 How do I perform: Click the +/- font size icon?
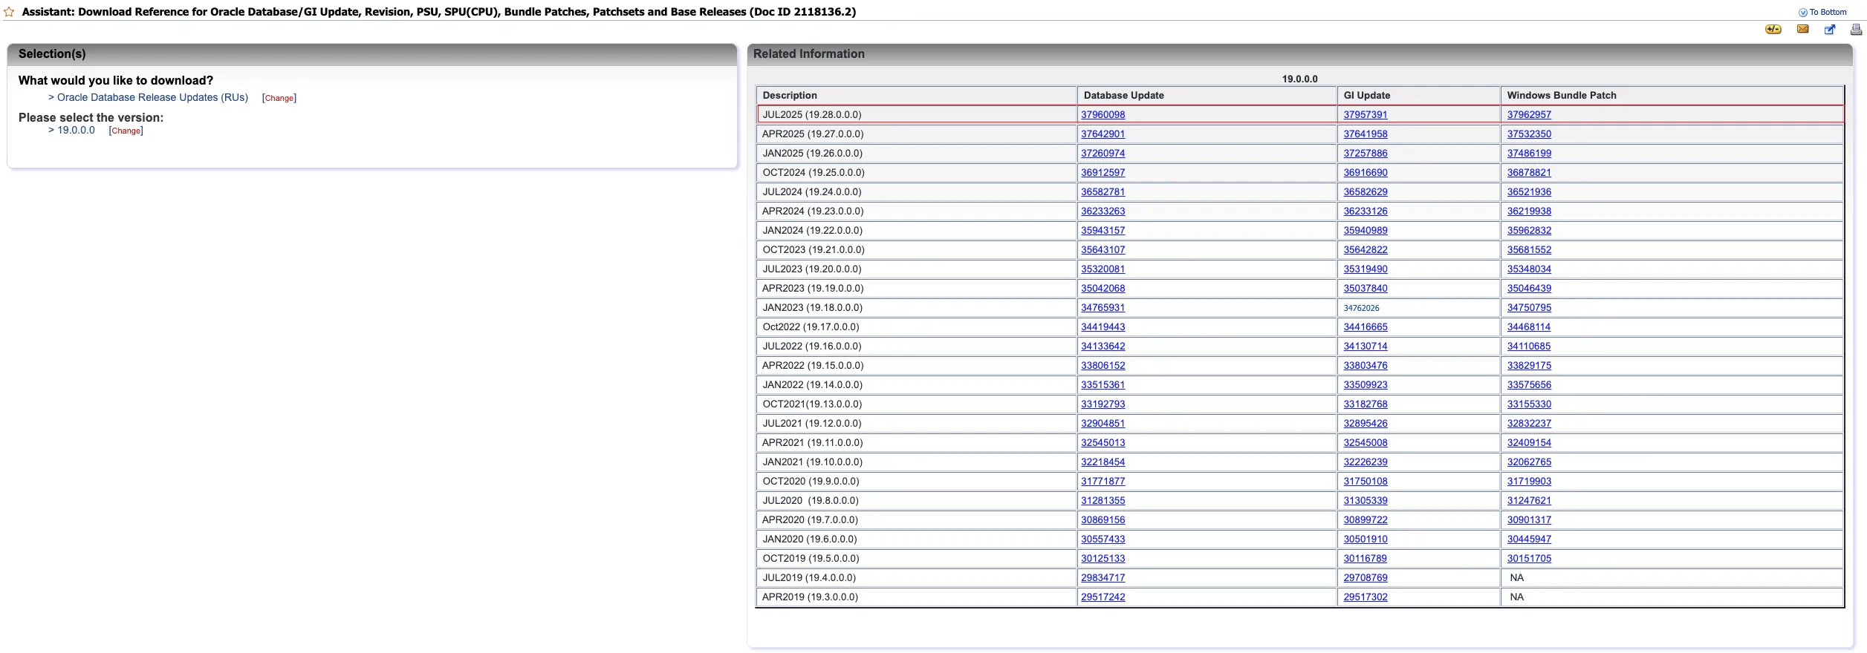(1773, 30)
